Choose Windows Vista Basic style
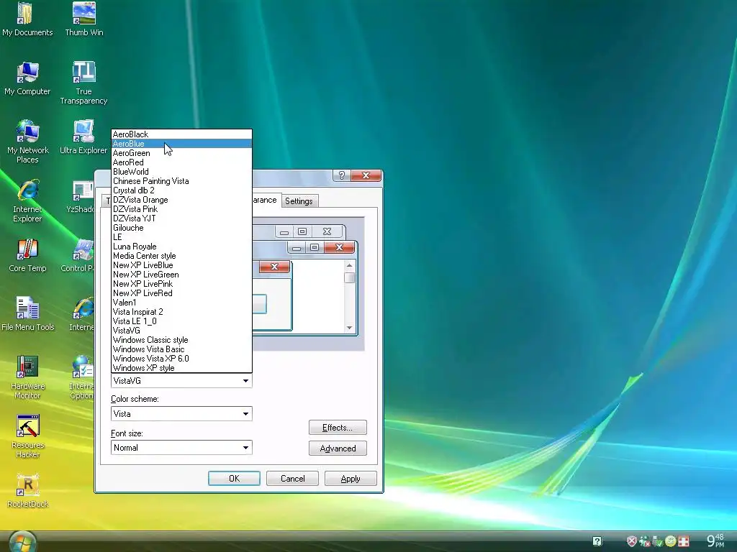The image size is (737, 552). click(x=181, y=349)
